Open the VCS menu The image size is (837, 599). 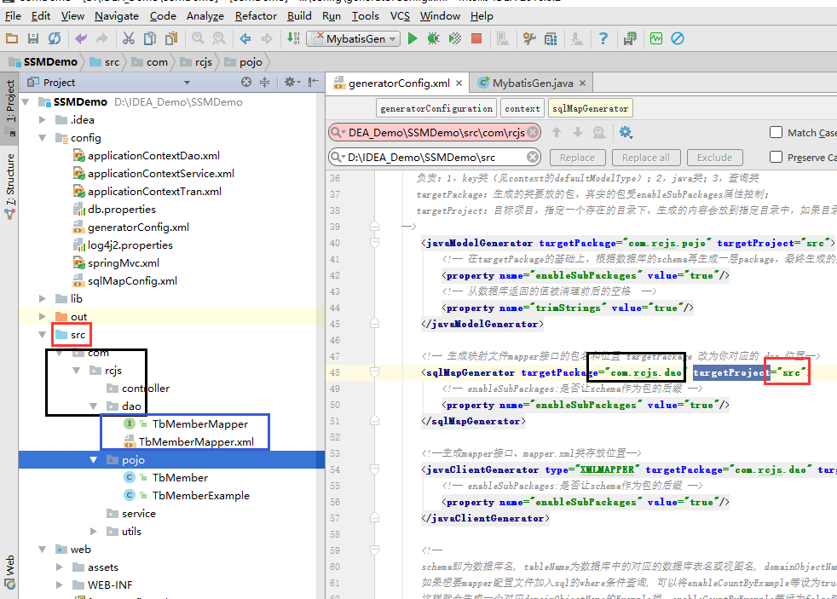pos(400,16)
